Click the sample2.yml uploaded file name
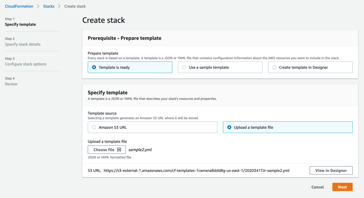This screenshot has height=198, width=364. (140, 150)
